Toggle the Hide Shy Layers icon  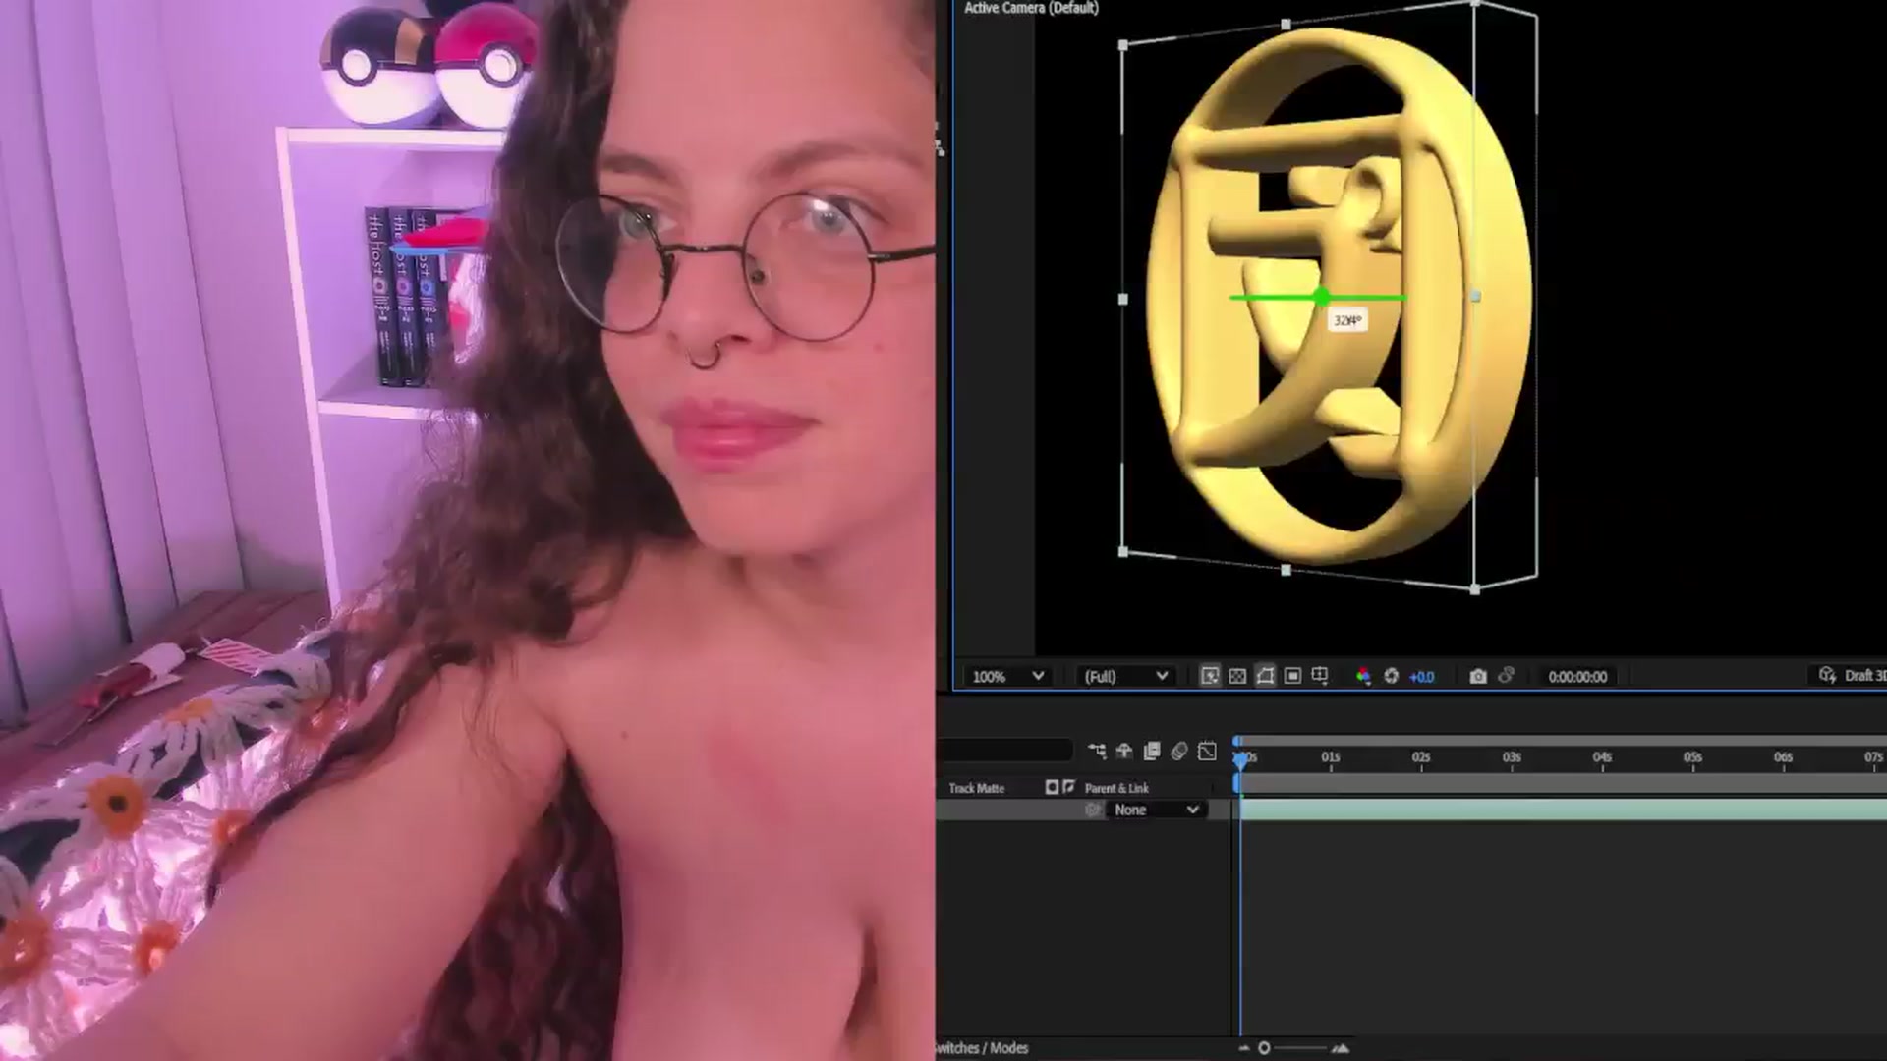(x=1124, y=752)
